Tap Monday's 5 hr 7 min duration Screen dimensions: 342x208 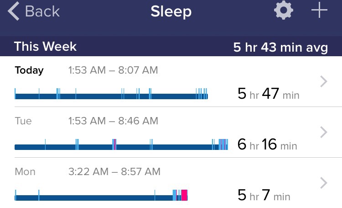pyautogui.click(x=264, y=196)
